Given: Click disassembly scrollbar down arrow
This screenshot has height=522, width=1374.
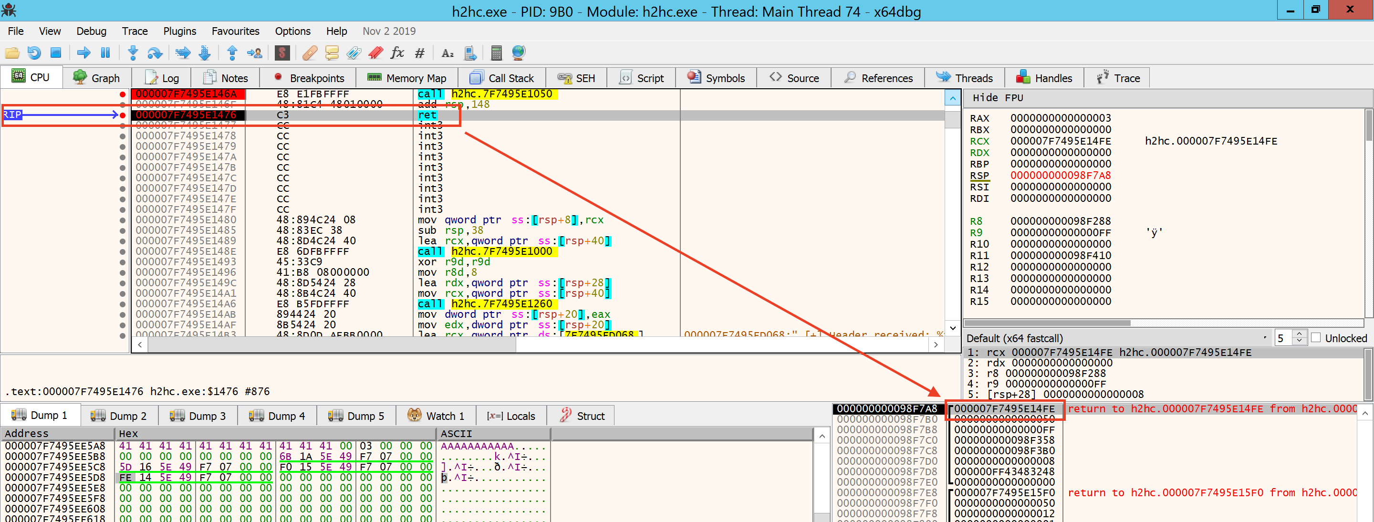Looking at the screenshot, I should [953, 328].
